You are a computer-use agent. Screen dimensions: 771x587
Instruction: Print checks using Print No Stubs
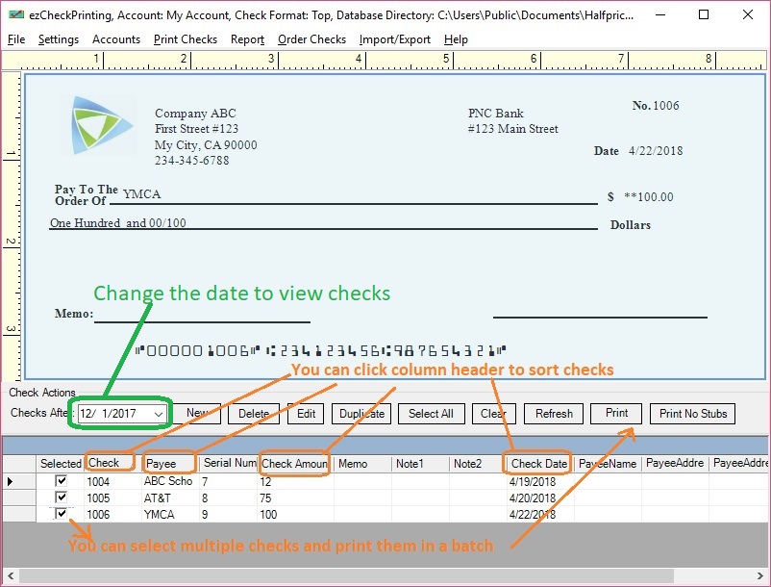692,414
